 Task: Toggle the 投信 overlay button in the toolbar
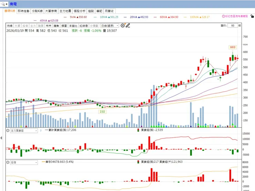pos(25,26)
